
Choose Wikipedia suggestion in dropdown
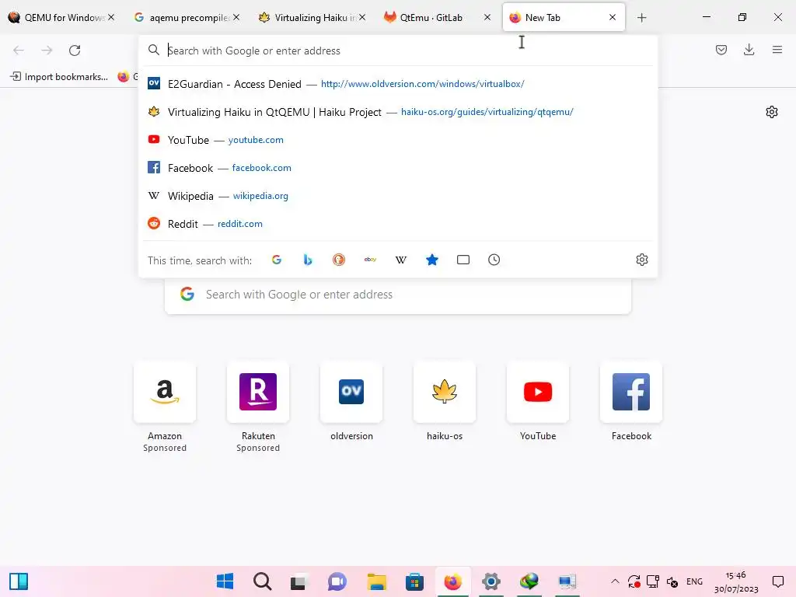[398, 195]
